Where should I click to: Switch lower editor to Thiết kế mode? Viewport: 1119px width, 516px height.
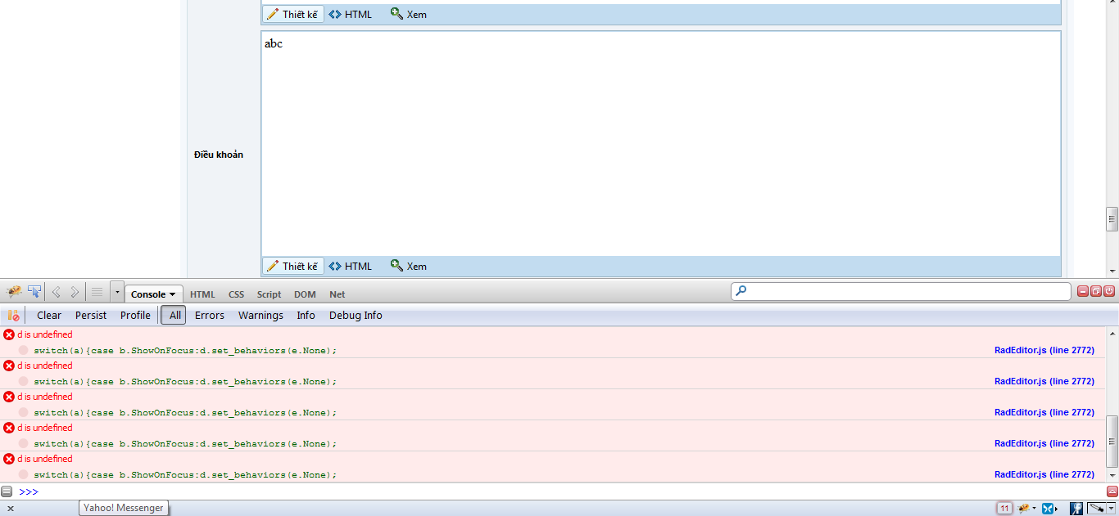(x=293, y=266)
